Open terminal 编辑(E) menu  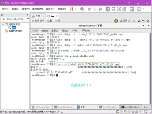click(45, 30)
